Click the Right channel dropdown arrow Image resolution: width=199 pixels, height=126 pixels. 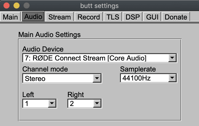tap(97, 103)
